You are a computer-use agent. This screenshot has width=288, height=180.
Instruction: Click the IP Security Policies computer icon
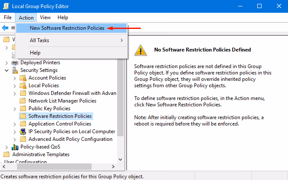(23, 131)
